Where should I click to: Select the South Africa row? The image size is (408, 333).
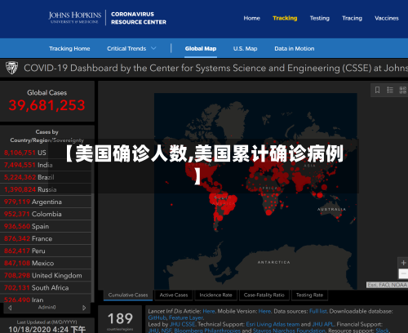46,287
